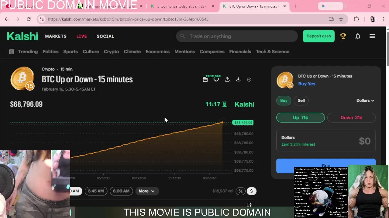Click the $16,937 vol text
Image resolution: width=389 pixels, height=218 pixels.
tap(223, 191)
